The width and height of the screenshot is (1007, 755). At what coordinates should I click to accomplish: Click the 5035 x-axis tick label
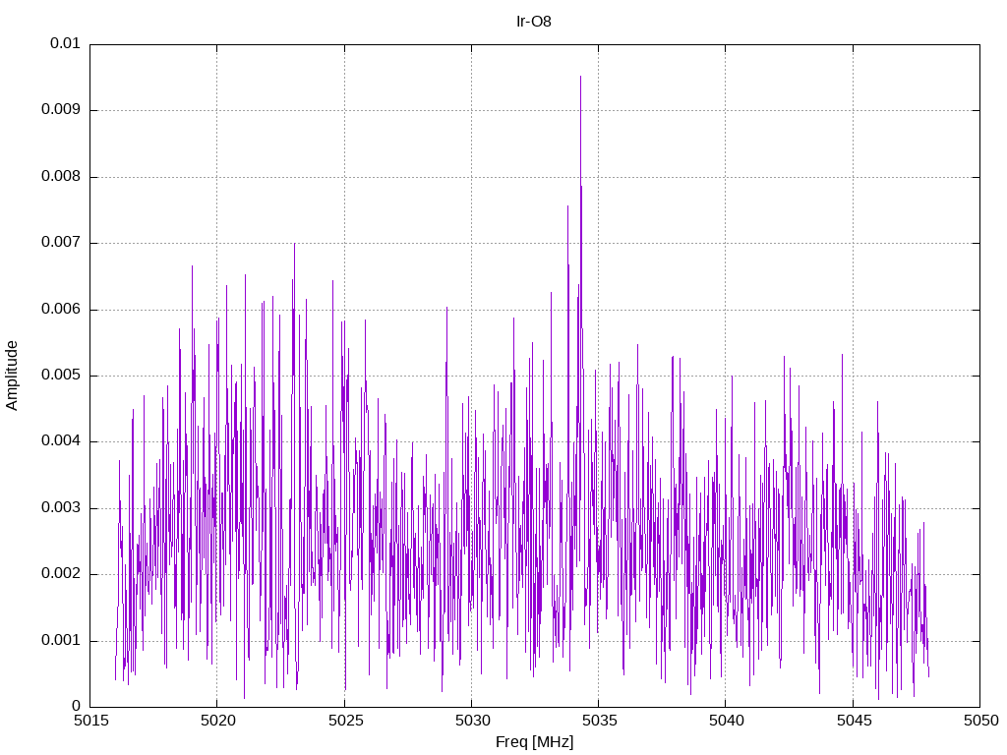[599, 721]
